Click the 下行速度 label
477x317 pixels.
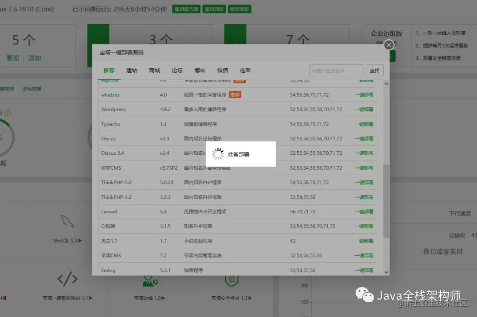460,213
